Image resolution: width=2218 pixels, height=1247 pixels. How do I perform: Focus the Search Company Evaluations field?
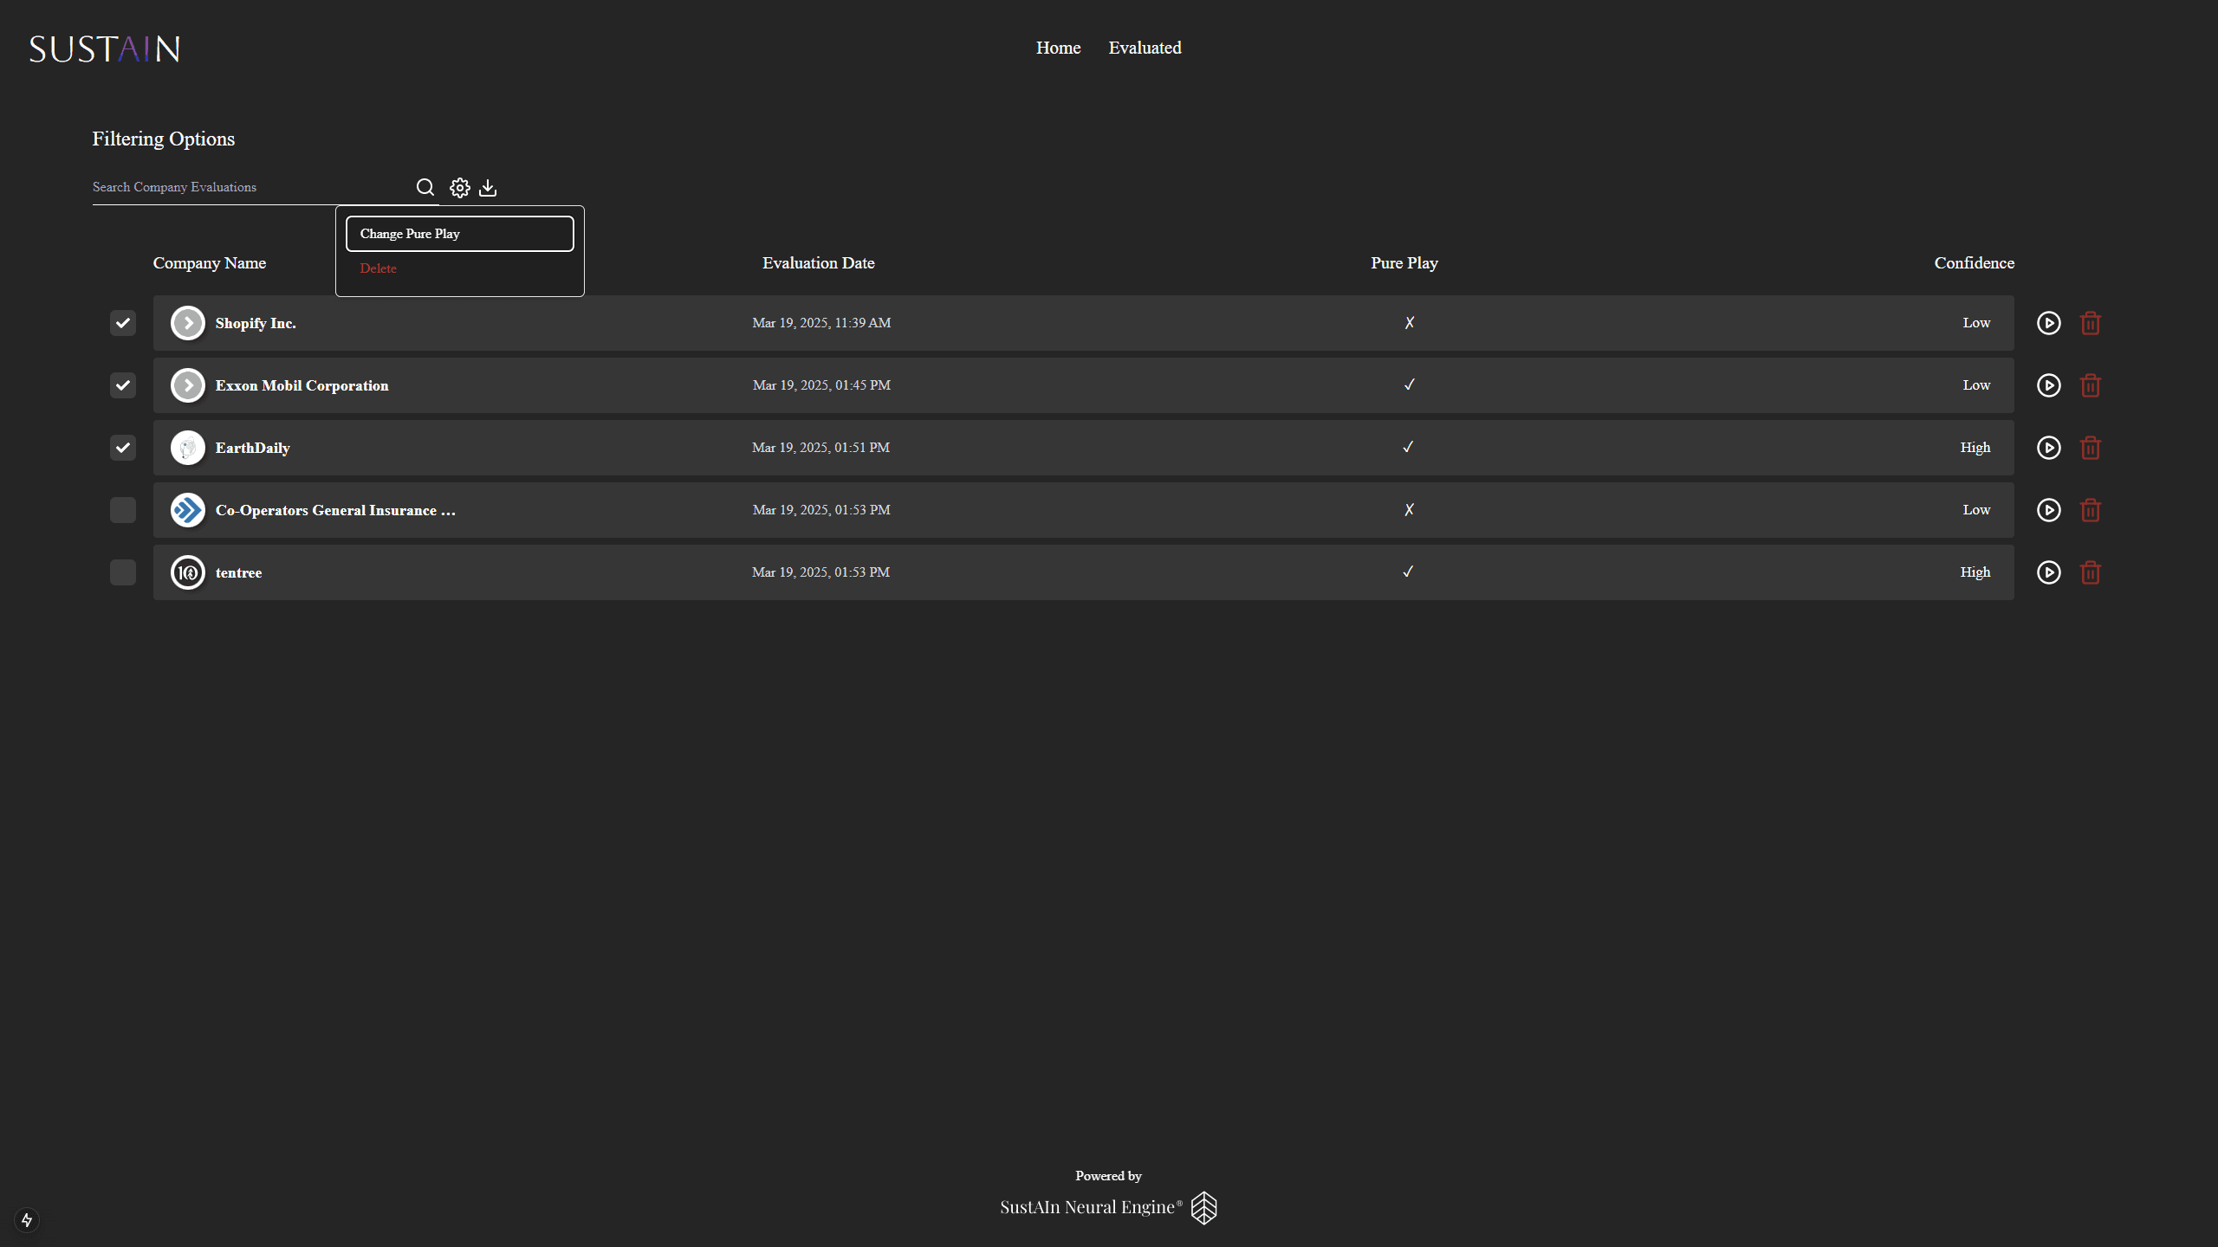point(250,187)
